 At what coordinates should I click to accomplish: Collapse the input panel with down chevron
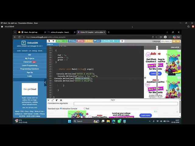click(x=48, y=100)
